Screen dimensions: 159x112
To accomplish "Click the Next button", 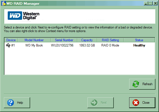I will tap(100, 103).
